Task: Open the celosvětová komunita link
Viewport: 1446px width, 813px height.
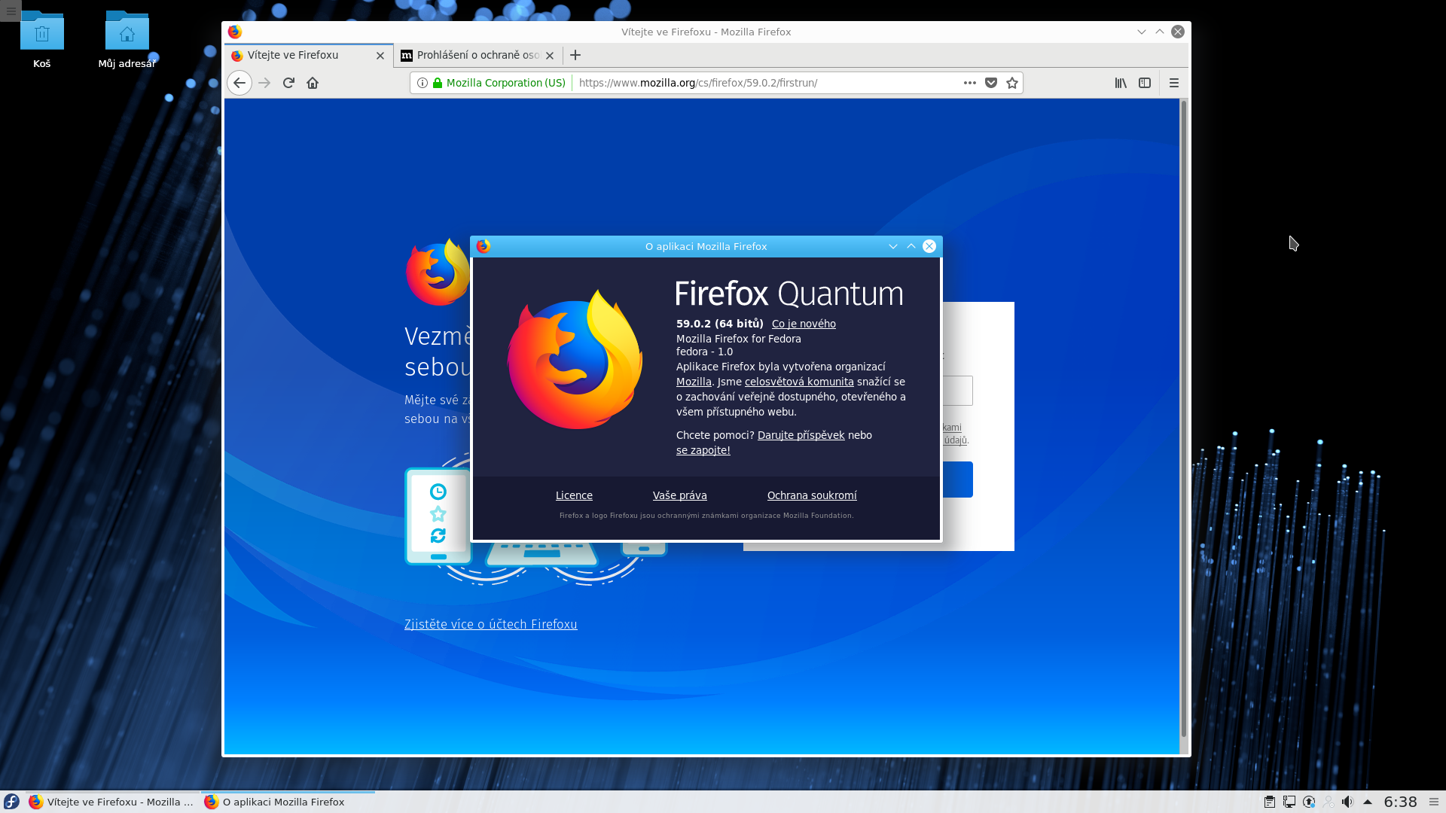Action: 799,382
